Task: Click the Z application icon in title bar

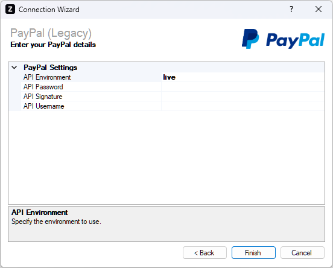Action: (x=10, y=9)
